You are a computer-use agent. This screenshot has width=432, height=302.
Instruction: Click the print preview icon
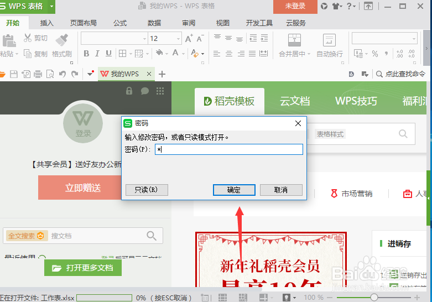50,74
